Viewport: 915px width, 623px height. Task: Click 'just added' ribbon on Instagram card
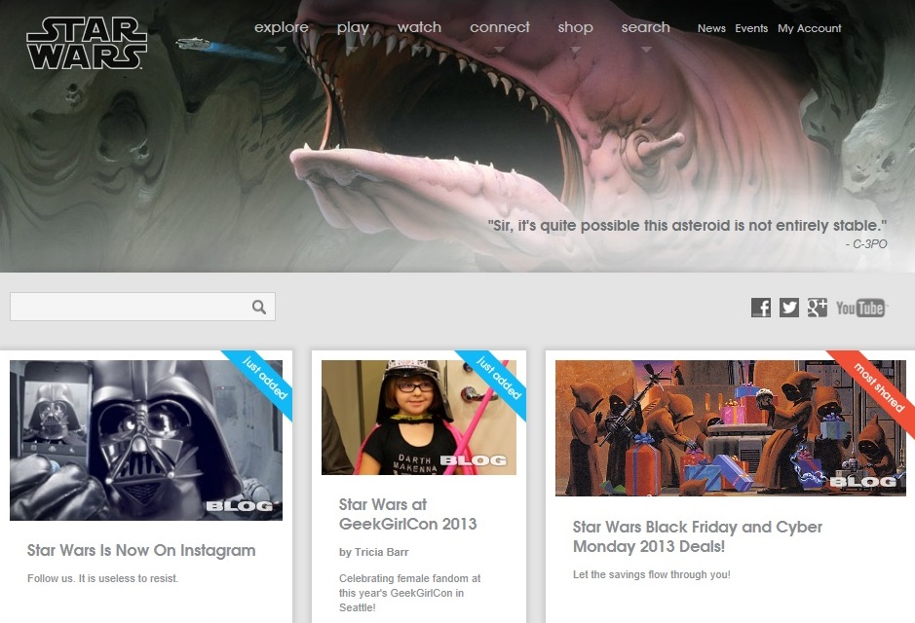[x=264, y=378]
